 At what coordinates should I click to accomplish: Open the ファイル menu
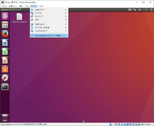point(4,6)
